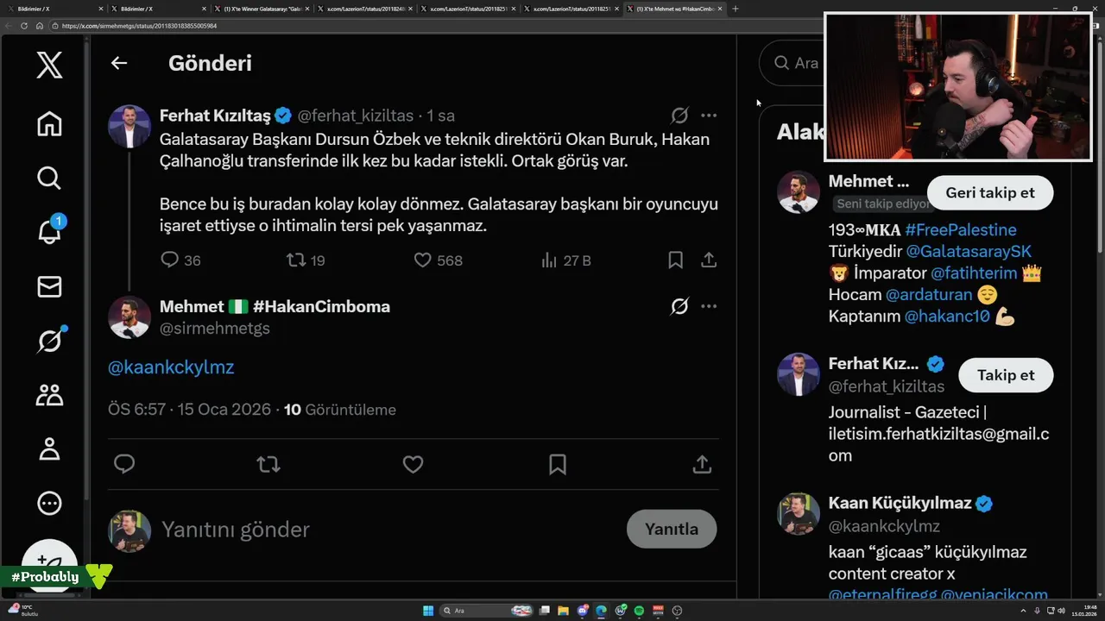Open the @GalatasaraySK mention
Viewport: 1105px width, 621px height.
tap(969, 251)
